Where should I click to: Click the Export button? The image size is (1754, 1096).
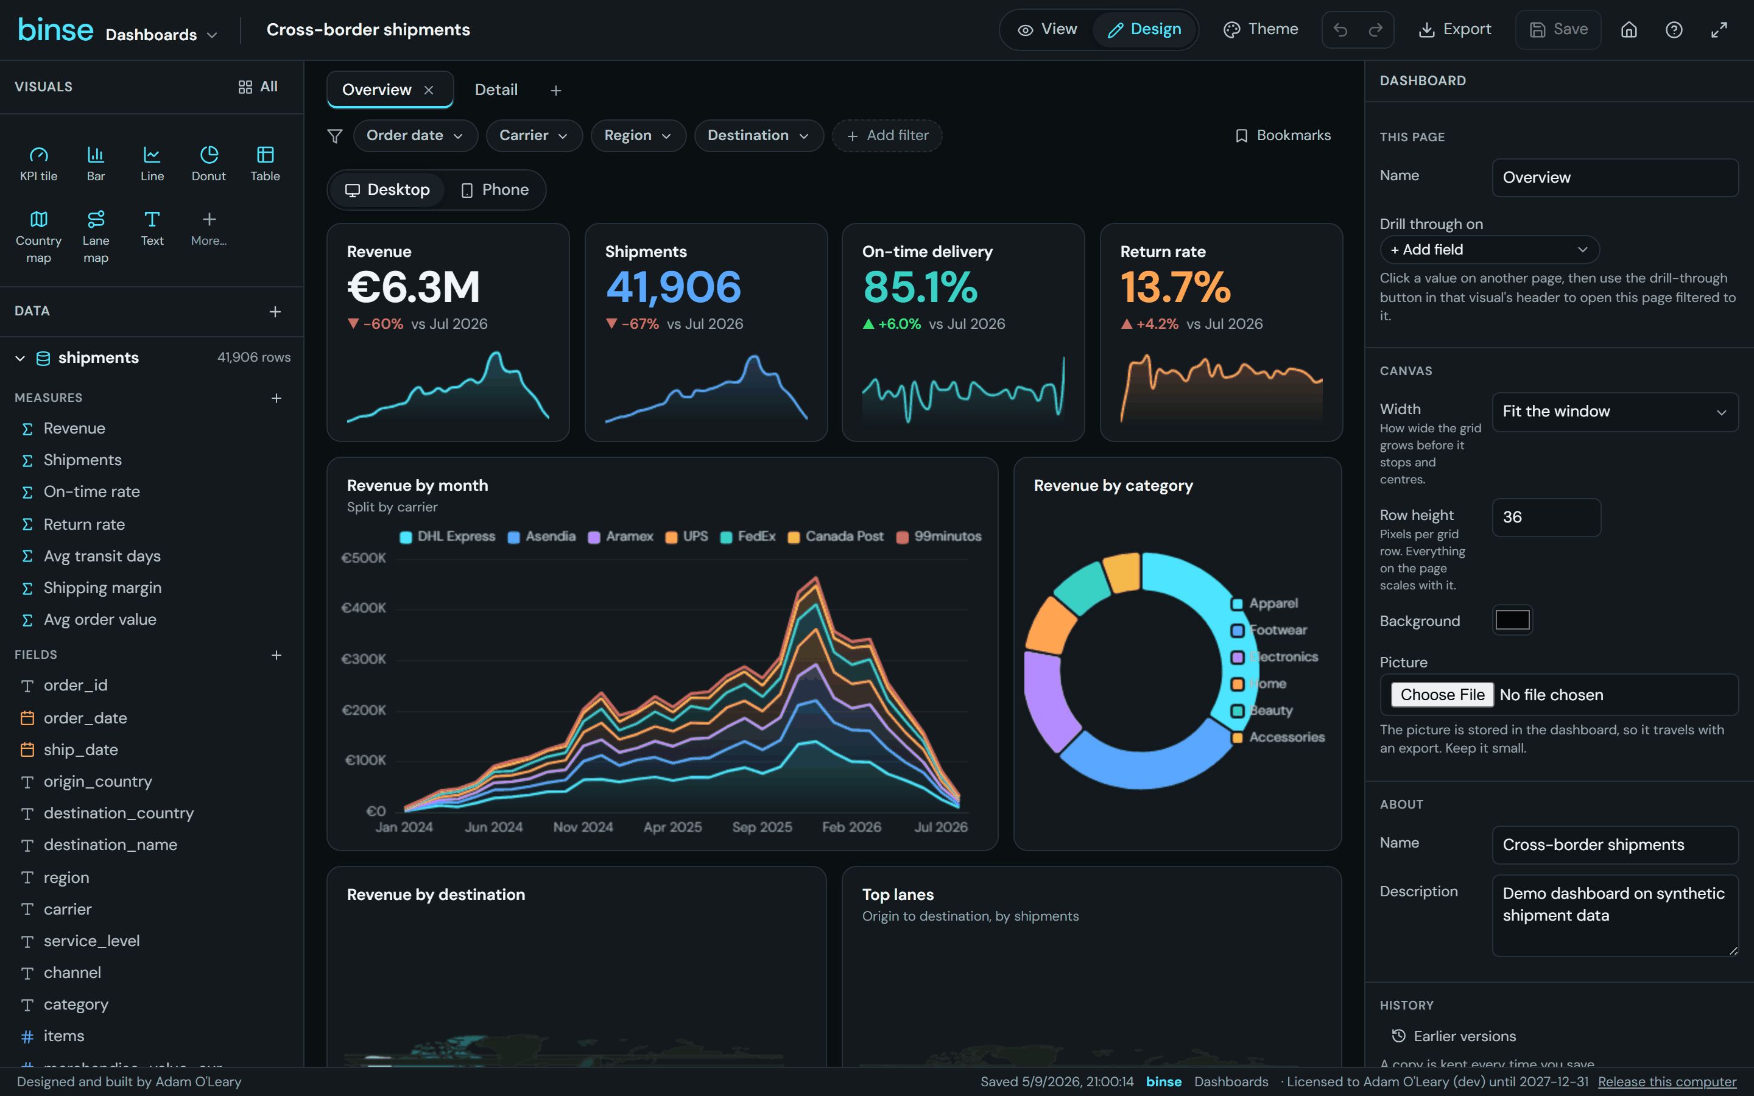[x=1454, y=30]
